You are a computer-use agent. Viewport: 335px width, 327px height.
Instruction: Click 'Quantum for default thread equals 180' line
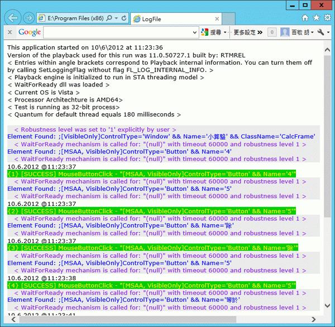point(94,115)
